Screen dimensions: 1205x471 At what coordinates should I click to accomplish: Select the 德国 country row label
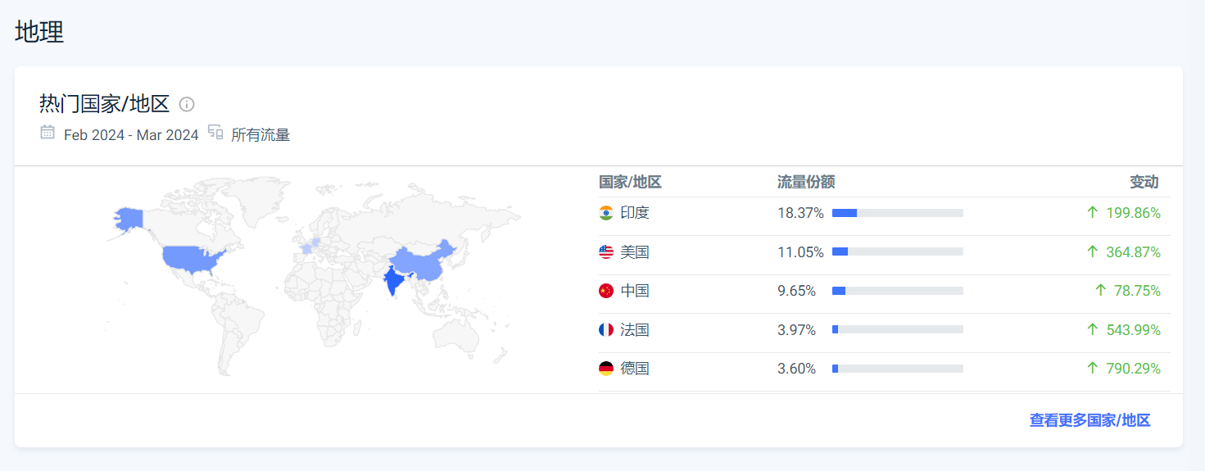click(635, 369)
